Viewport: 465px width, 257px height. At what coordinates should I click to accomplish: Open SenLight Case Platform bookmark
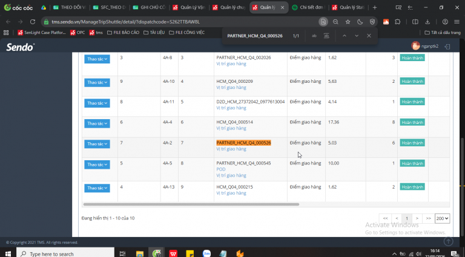click(42, 33)
